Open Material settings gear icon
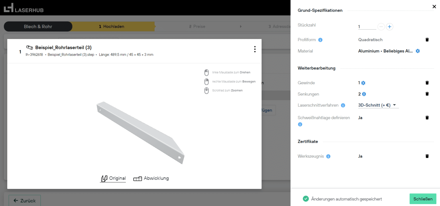 tap(418, 51)
